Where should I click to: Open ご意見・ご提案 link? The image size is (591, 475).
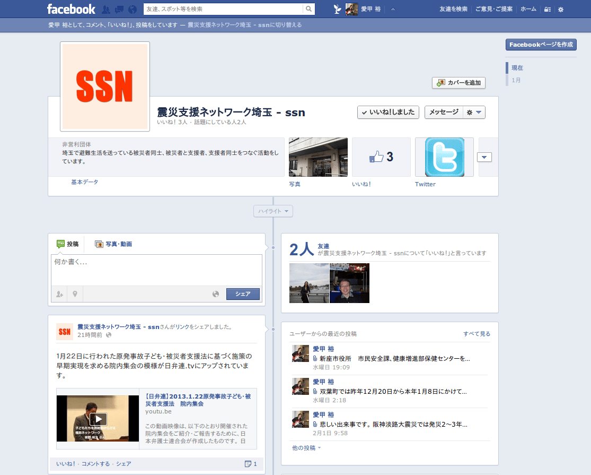tap(494, 9)
